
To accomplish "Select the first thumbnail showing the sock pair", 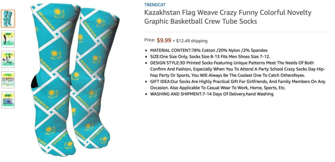I will 8,19.
